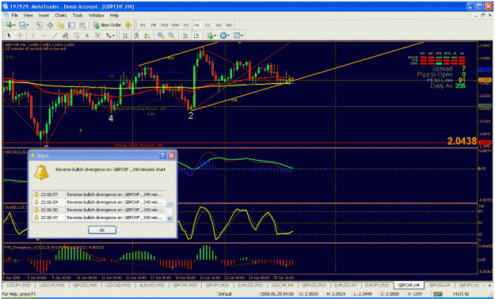Pick the vertical line drawing tool
This screenshot has height=299, width=495.
tap(32, 36)
